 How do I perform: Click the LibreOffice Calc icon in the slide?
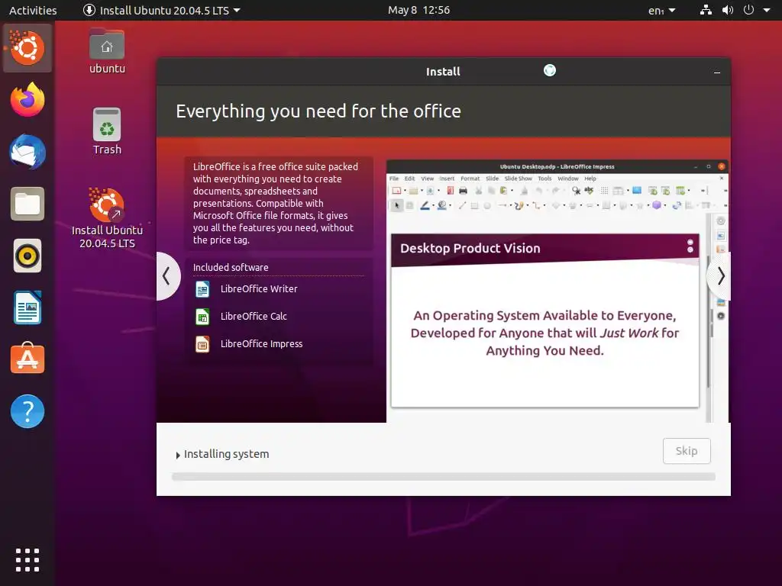202,317
